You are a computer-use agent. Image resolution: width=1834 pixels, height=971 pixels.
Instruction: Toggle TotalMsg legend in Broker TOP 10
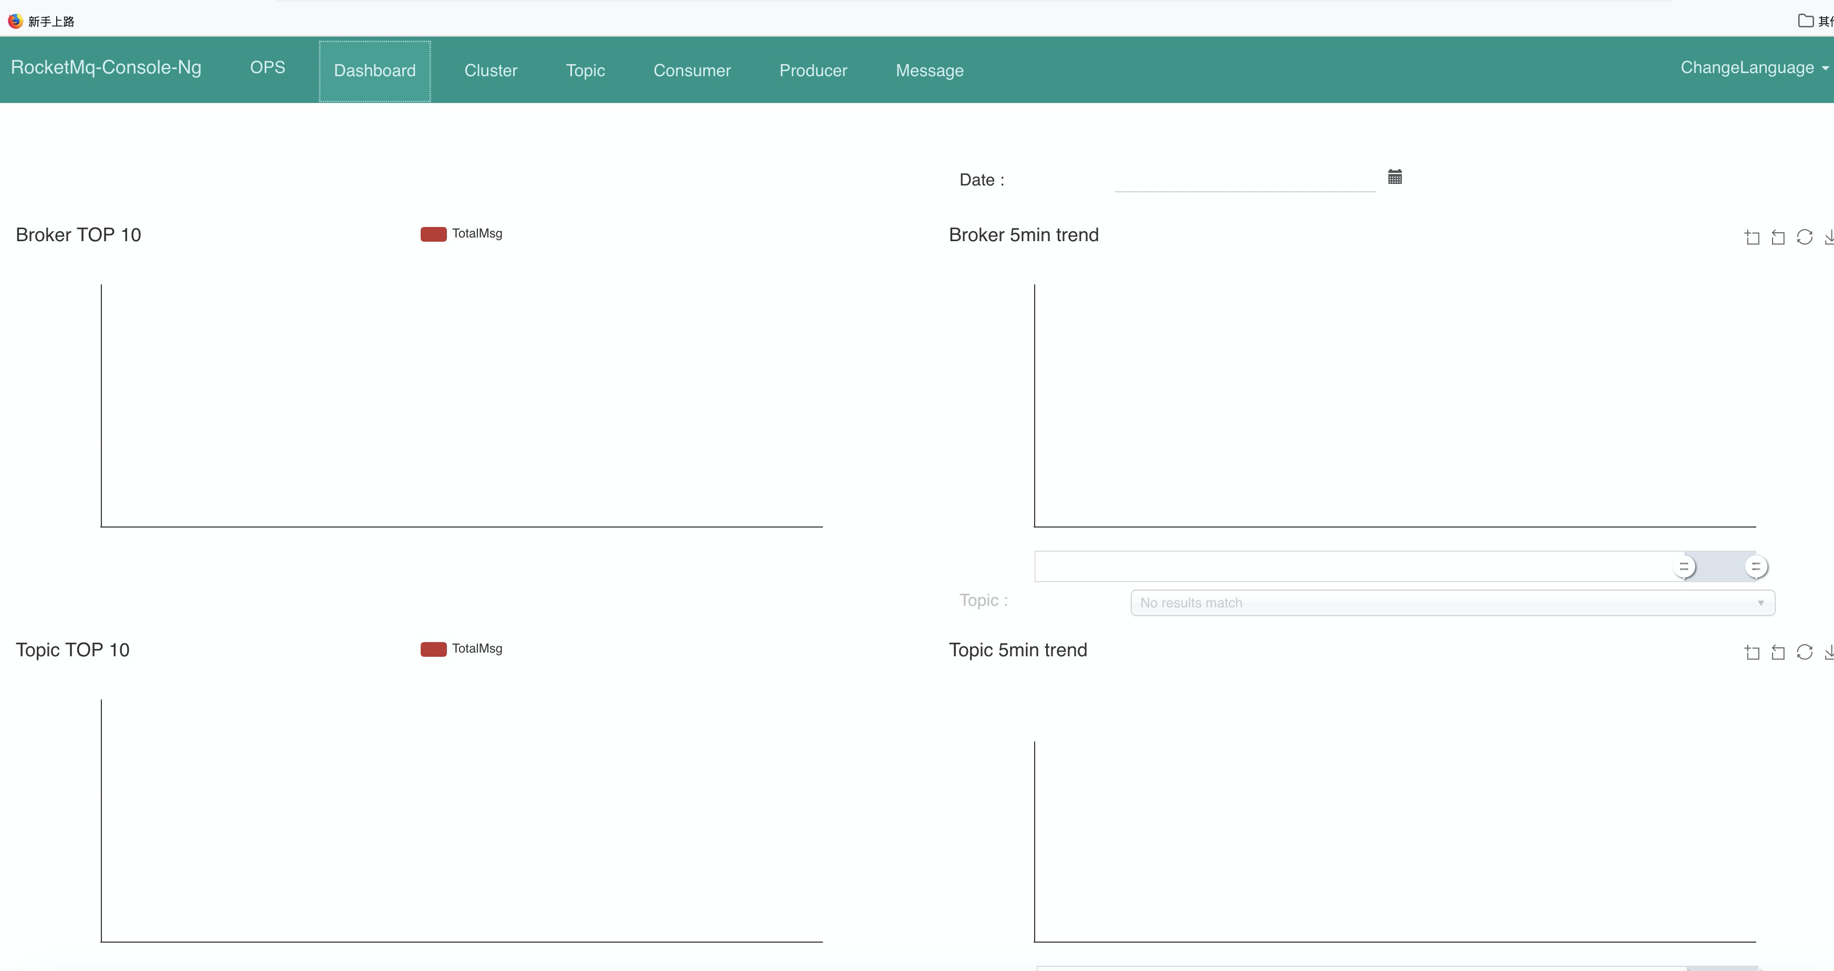coord(461,234)
